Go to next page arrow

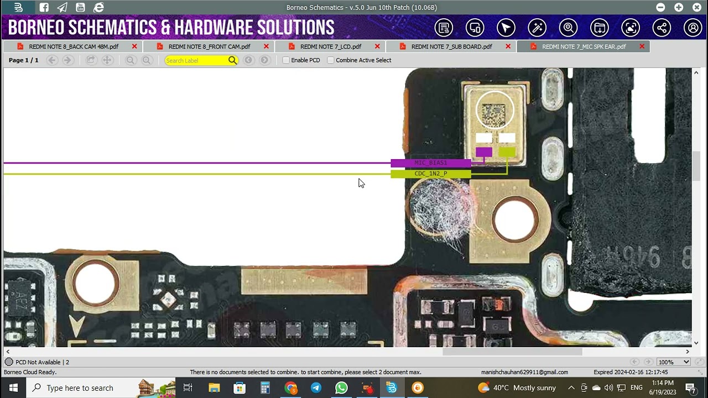(x=67, y=60)
